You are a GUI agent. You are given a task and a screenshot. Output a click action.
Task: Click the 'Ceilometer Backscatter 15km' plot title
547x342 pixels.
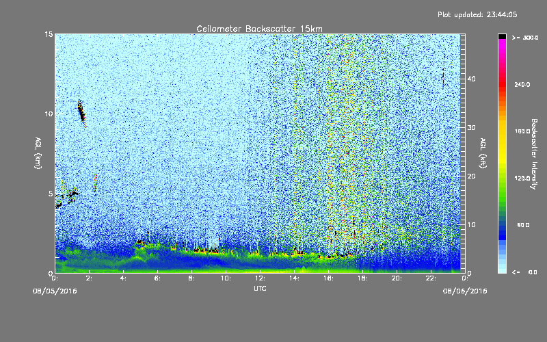pyautogui.click(x=259, y=29)
